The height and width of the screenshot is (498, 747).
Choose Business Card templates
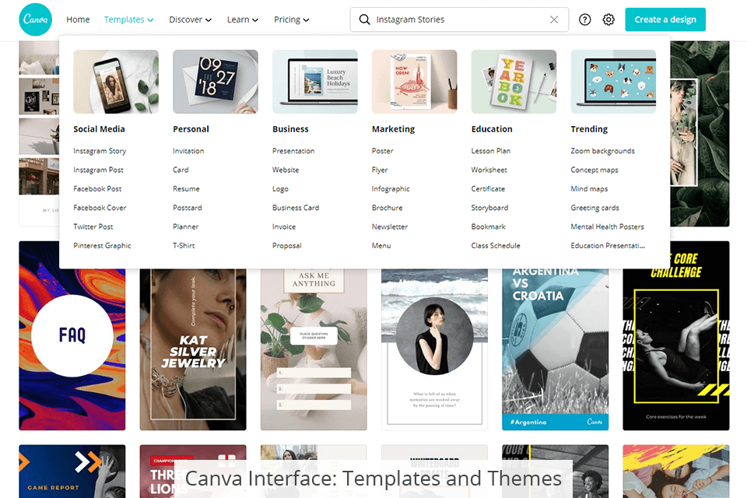(296, 208)
